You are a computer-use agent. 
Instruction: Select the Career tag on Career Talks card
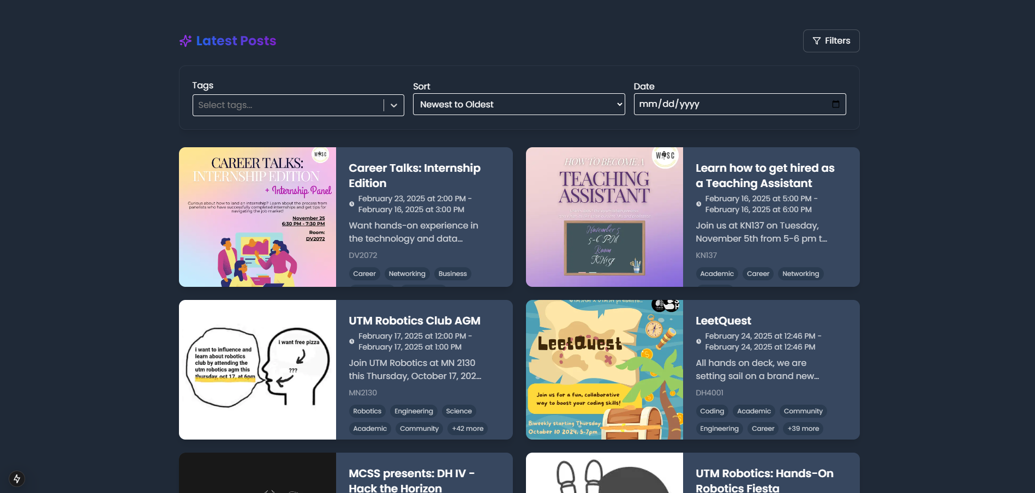364,274
